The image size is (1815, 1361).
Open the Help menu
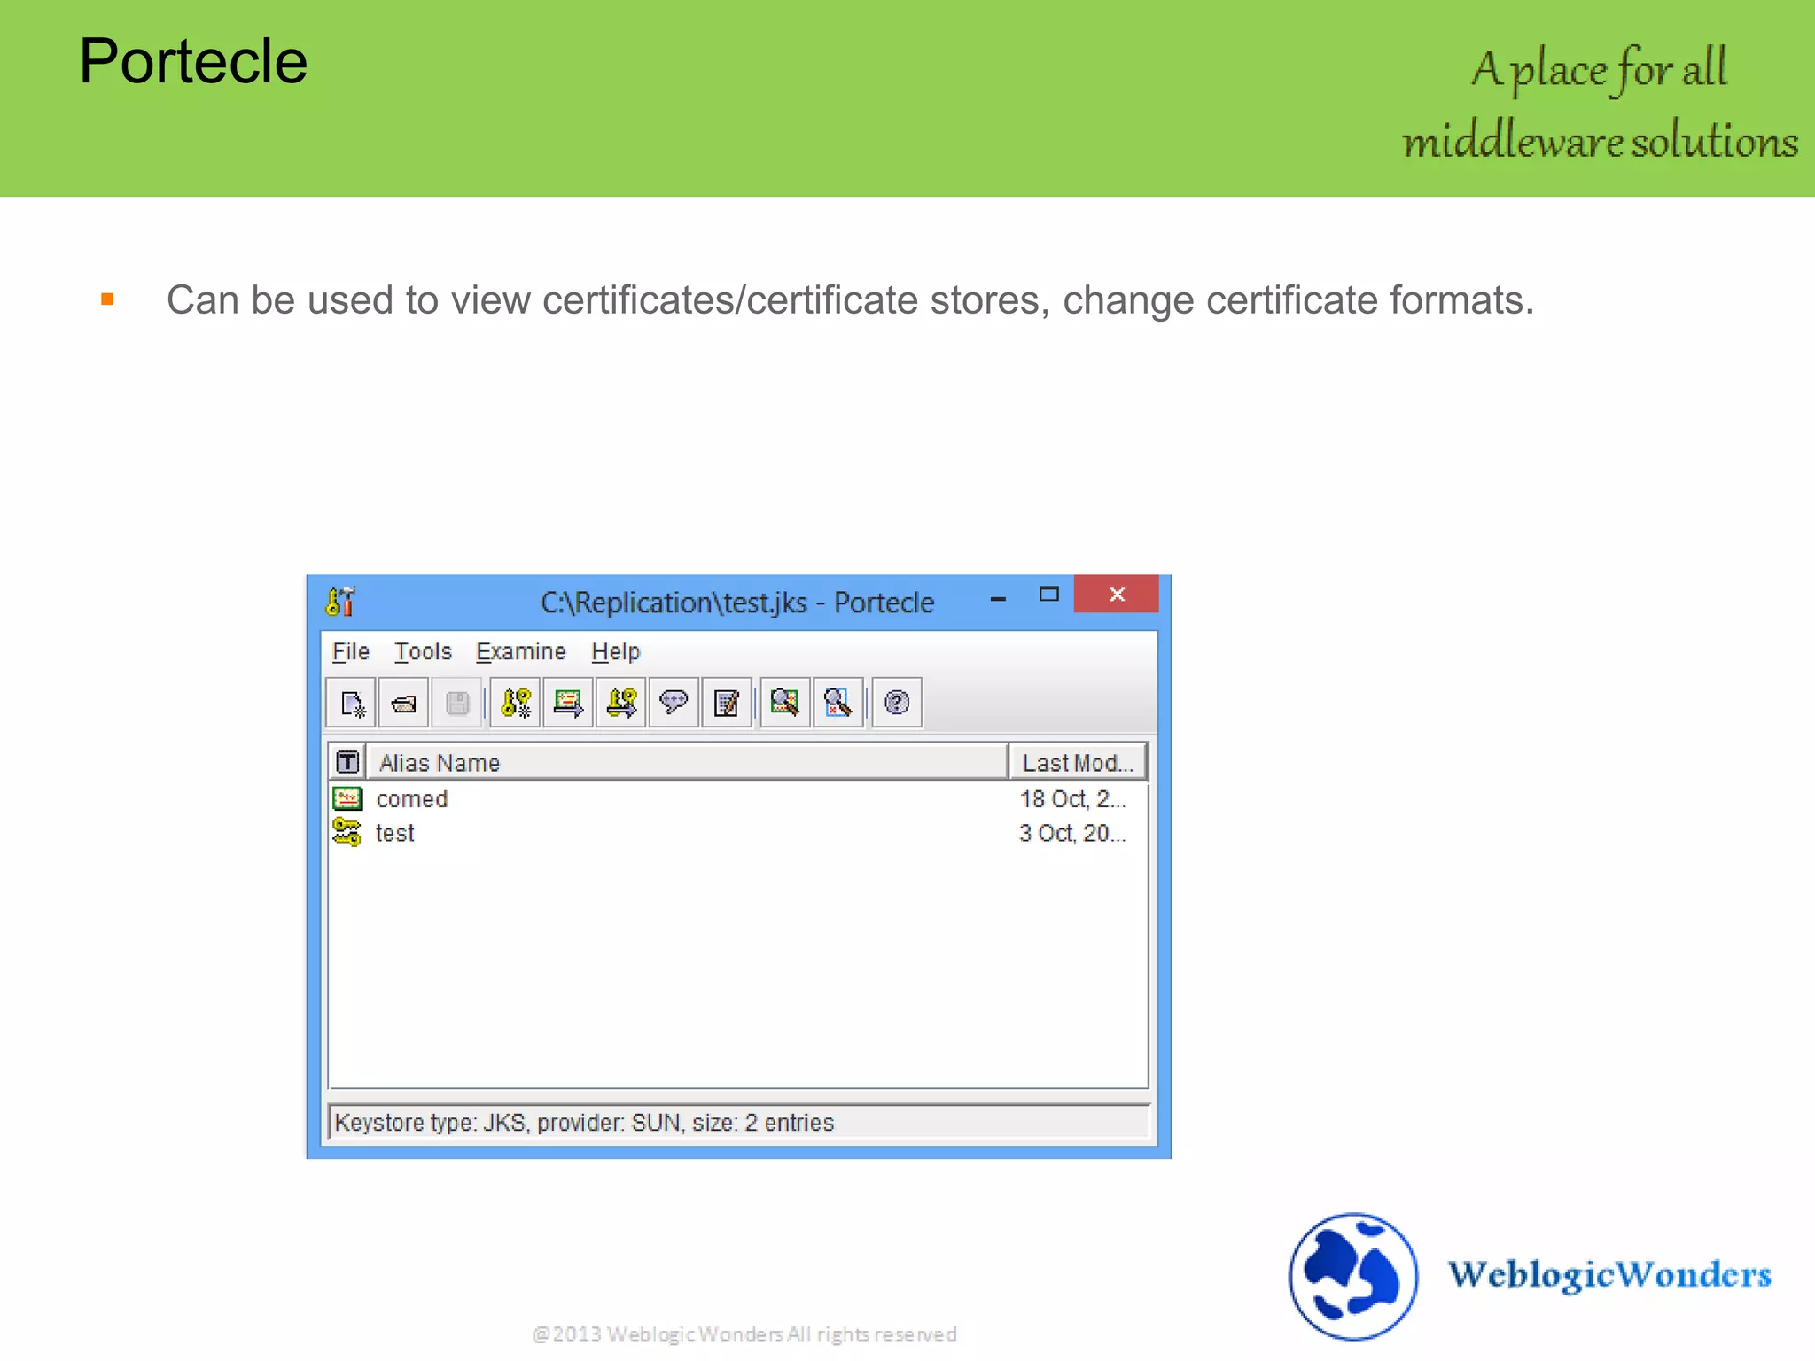[x=615, y=652]
